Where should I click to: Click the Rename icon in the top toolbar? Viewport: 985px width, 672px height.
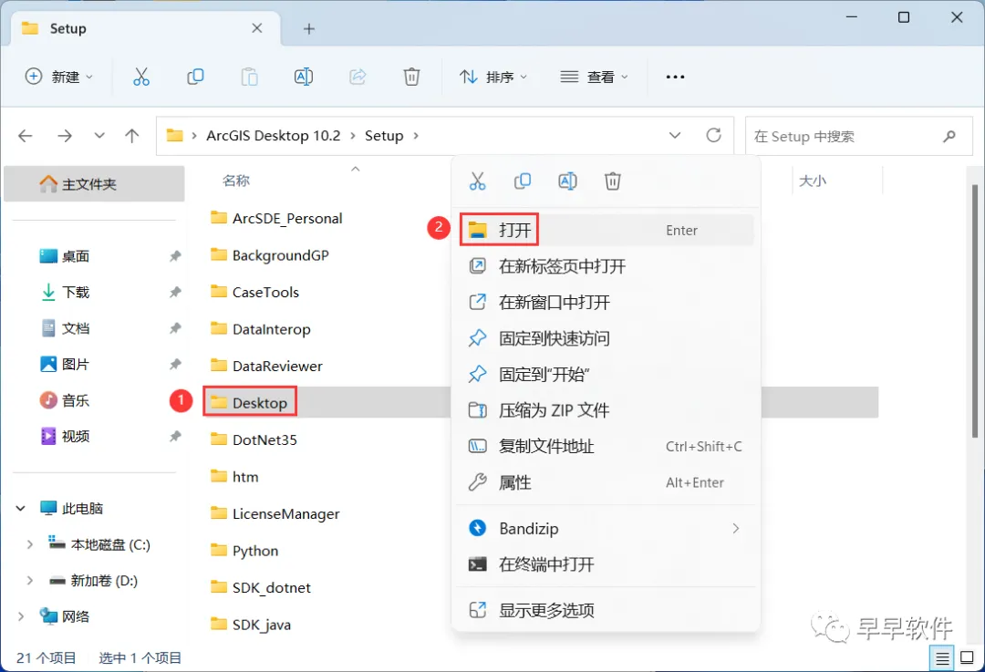[304, 77]
